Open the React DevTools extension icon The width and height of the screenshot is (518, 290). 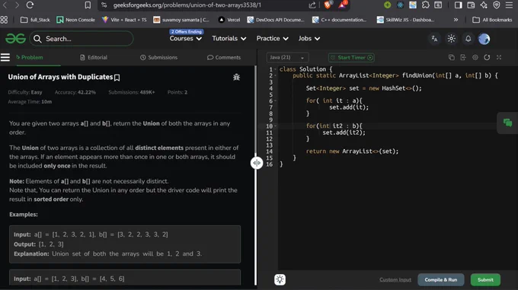pyautogui.click(x=400, y=5)
